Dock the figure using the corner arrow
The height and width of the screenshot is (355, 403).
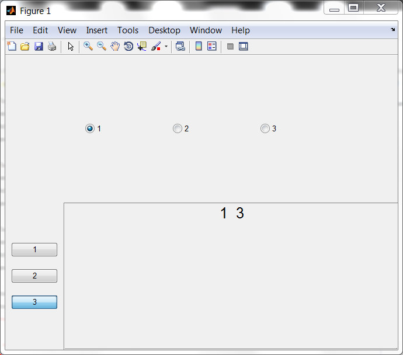click(x=392, y=30)
